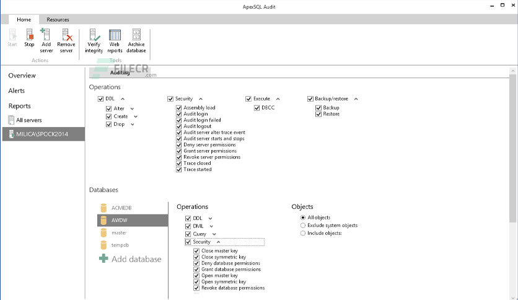Click the Remove server icon
Image resolution: width=518 pixels, height=300 pixels.
pos(66,34)
